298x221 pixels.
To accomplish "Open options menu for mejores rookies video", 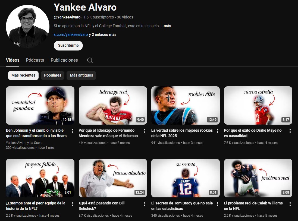I will coord(218,131).
